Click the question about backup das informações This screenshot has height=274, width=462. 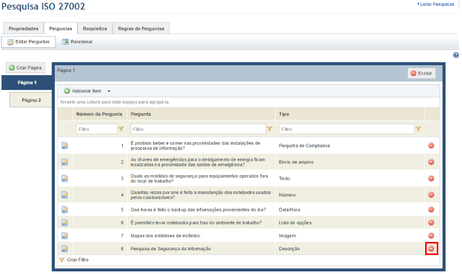(x=198, y=210)
